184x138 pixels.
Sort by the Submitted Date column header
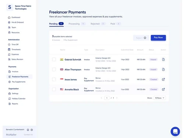point(127,50)
